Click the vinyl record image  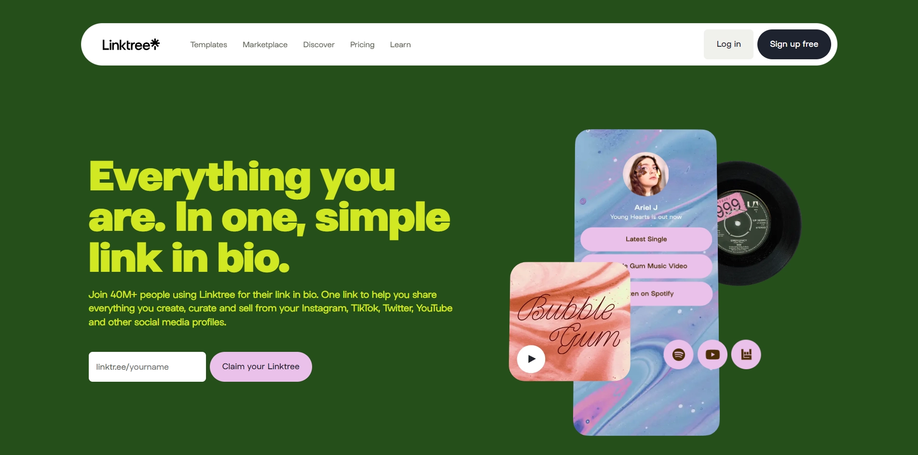tap(757, 223)
